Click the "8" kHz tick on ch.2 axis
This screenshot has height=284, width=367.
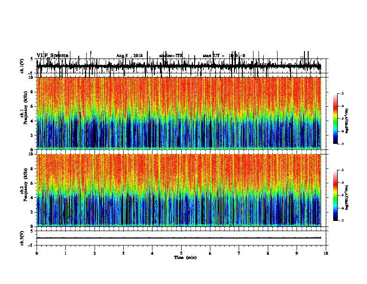coord(32,169)
